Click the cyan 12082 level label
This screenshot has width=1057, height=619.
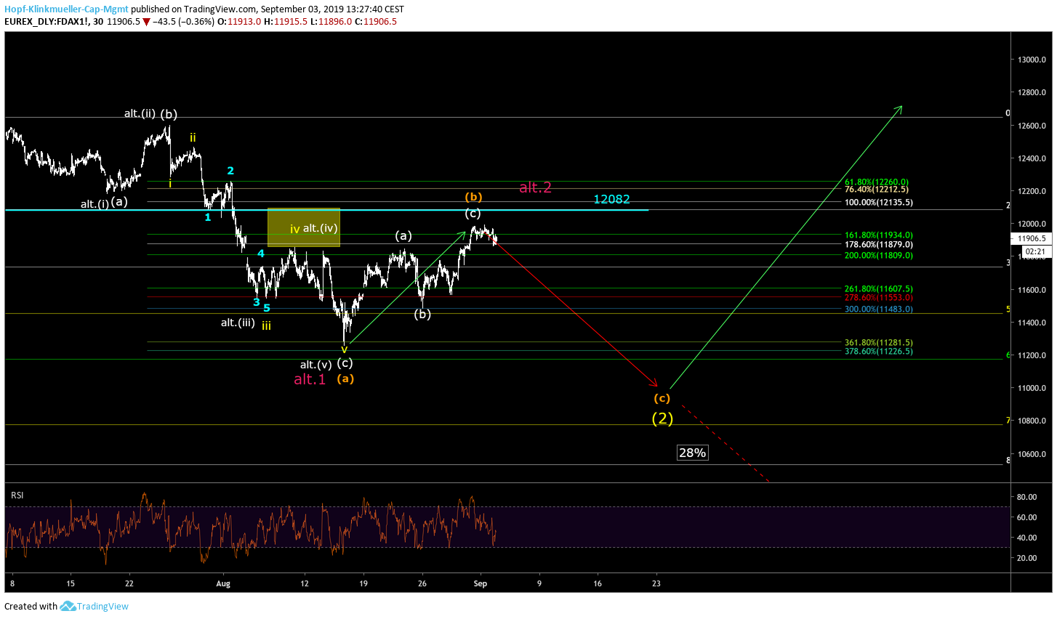coord(611,199)
